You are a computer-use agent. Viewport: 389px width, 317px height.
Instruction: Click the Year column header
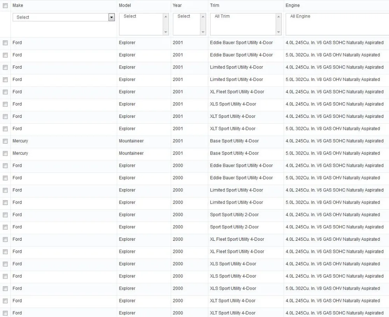[177, 5]
